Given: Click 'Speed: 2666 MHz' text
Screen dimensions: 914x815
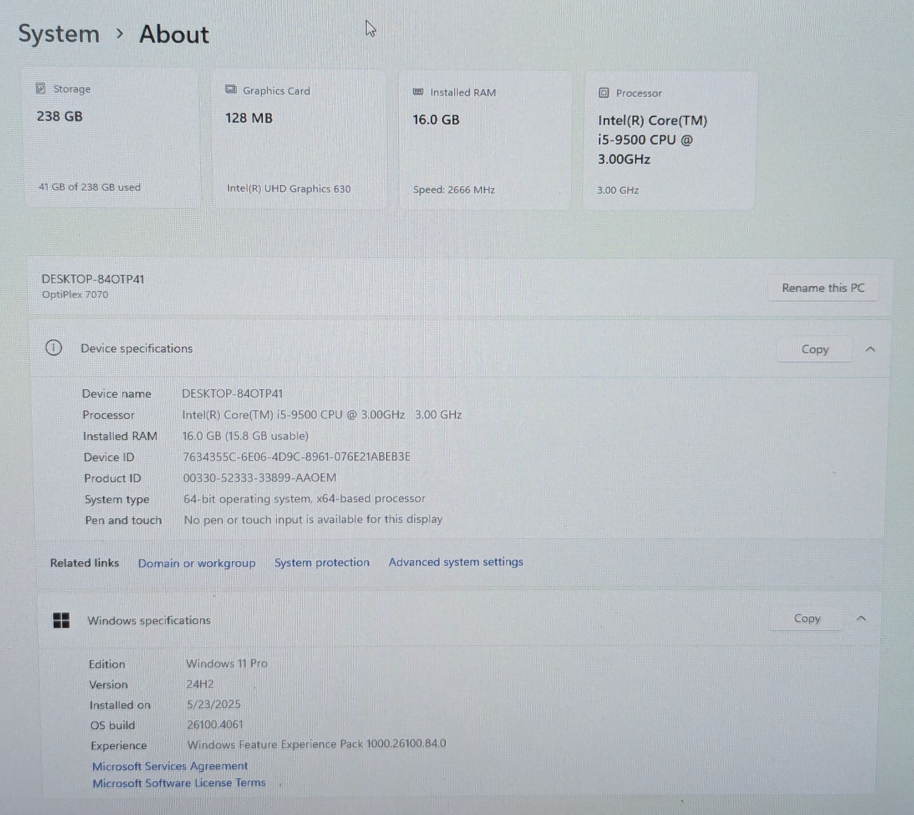Looking at the screenshot, I should pos(454,189).
